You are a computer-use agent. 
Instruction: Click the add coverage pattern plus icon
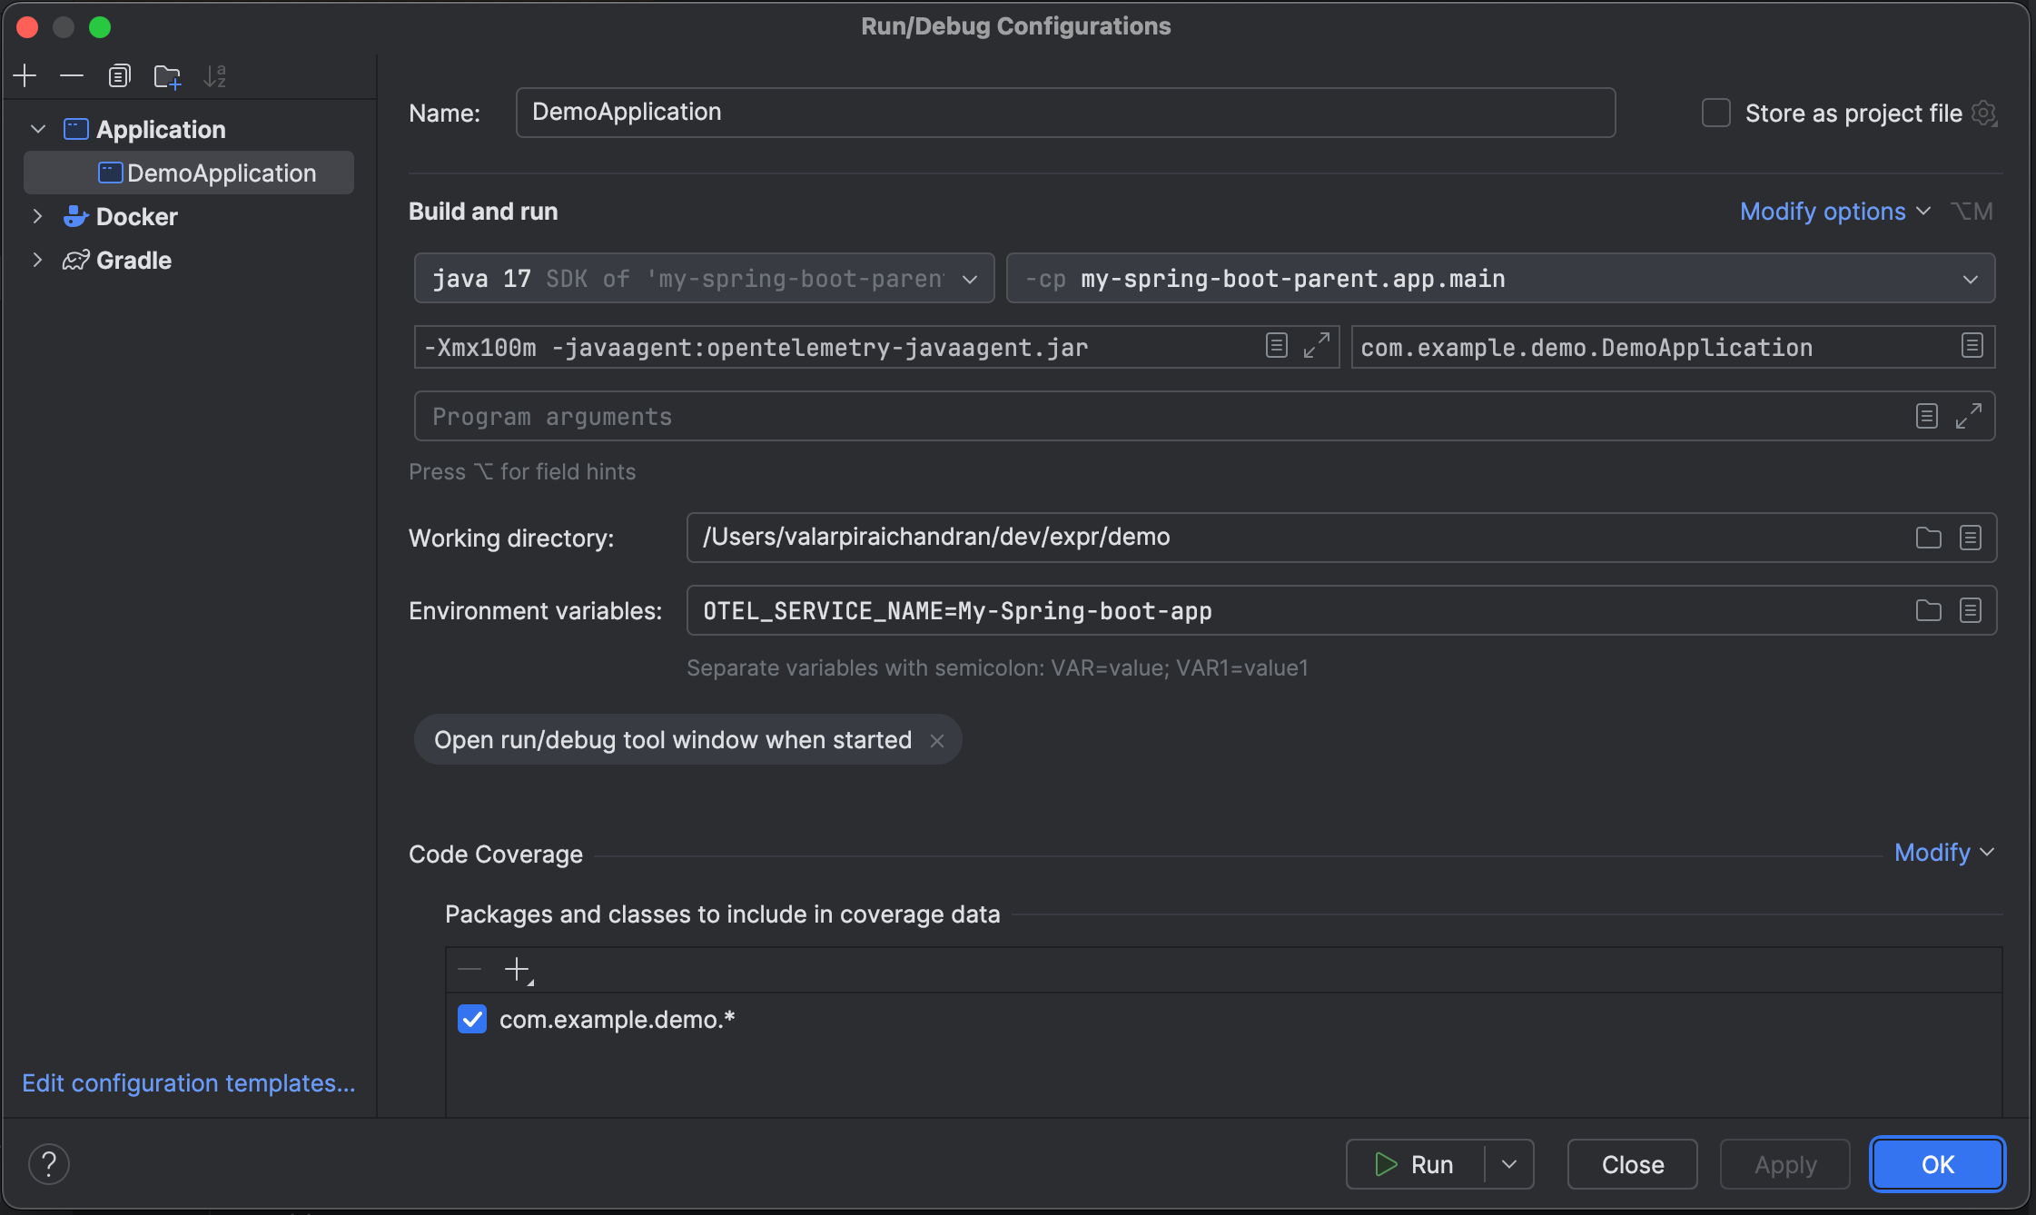(x=518, y=970)
